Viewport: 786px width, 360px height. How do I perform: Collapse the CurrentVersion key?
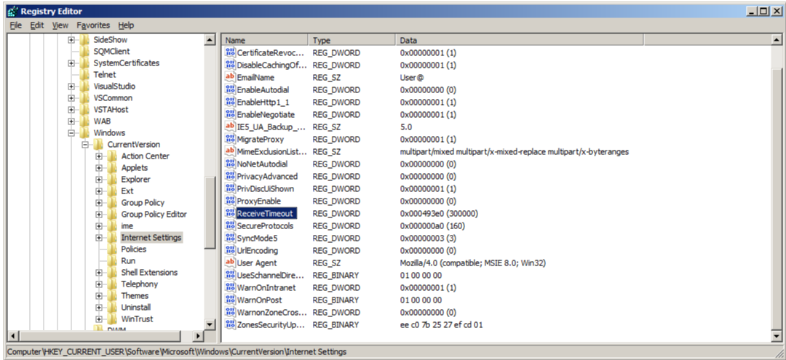click(x=84, y=144)
